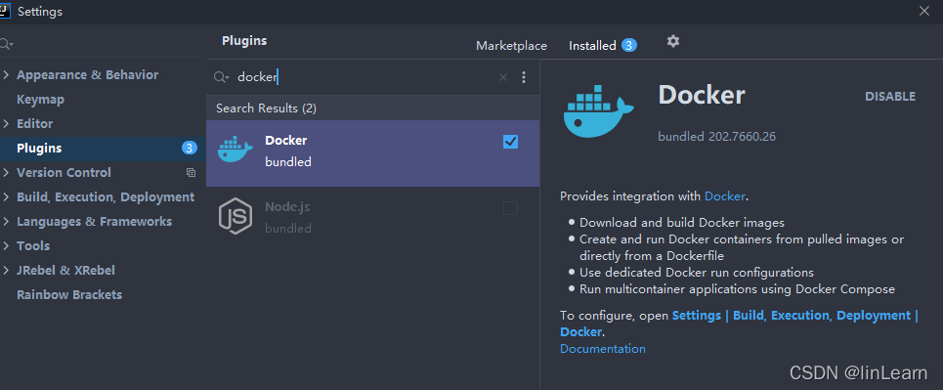The height and width of the screenshot is (390, 943).
Task: Click the Version Control per-project icon
Action: point(191,173)
